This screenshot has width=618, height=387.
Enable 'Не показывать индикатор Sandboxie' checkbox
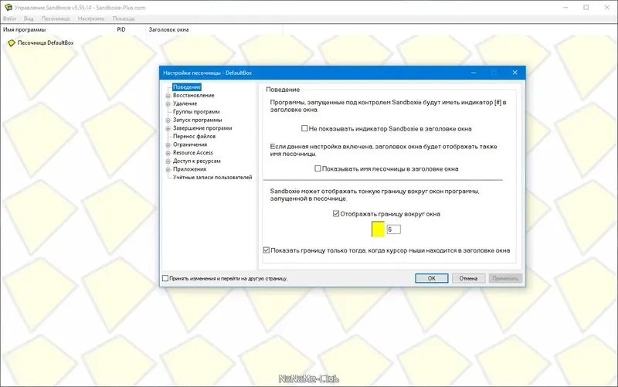[304, 128]
